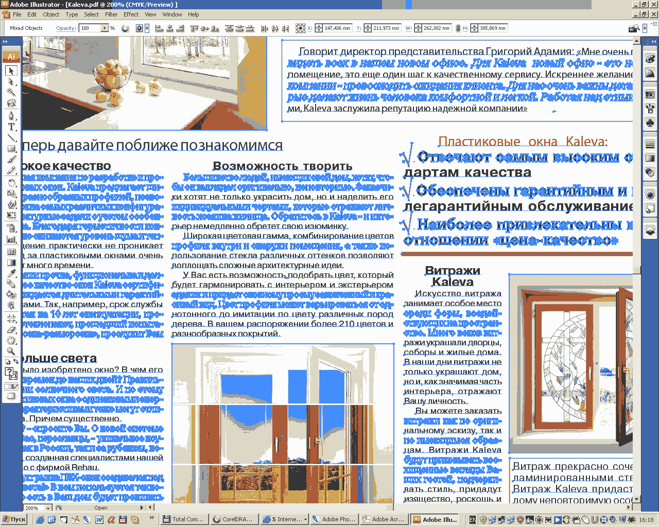Select the Selection (black arrow) tool
This screenshot has height=527, width=659.
[x=11, y=71]
